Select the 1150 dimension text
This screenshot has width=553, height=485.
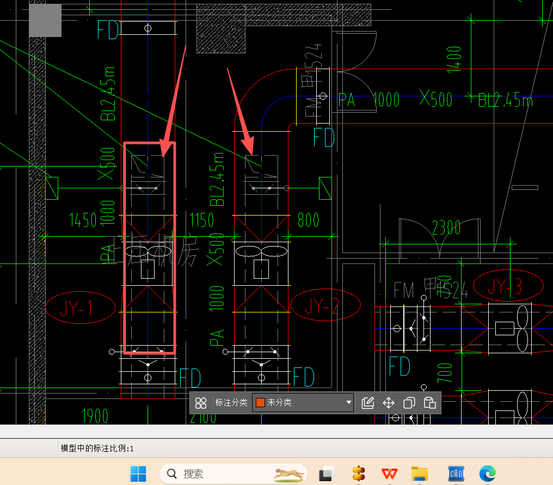pos(202,220)
